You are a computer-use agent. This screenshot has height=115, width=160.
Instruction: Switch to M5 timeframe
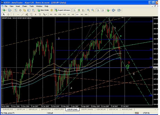click(x=55, y=15)
